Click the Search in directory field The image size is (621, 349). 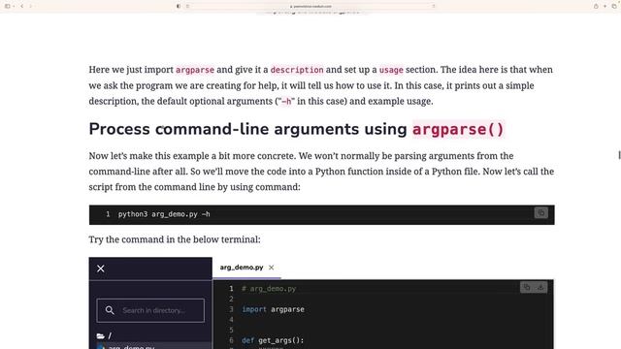150,310
